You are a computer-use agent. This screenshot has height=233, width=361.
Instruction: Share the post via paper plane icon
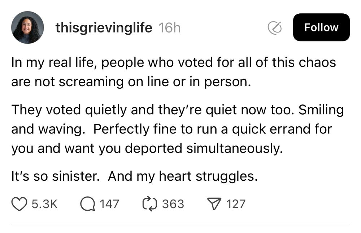tap(215, 204)
